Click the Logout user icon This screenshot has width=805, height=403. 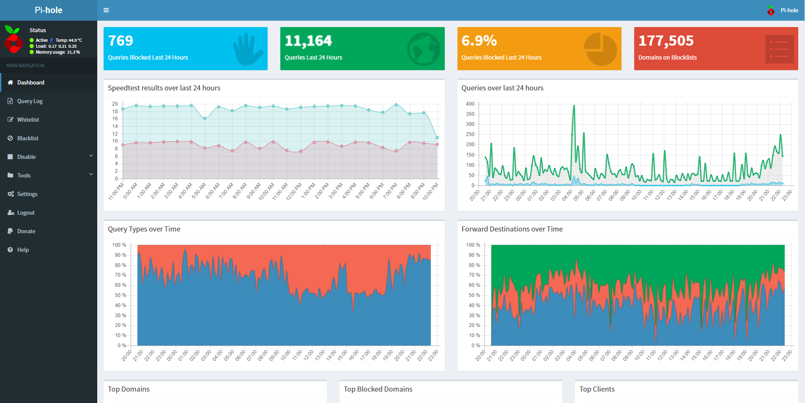click(11, 212)
